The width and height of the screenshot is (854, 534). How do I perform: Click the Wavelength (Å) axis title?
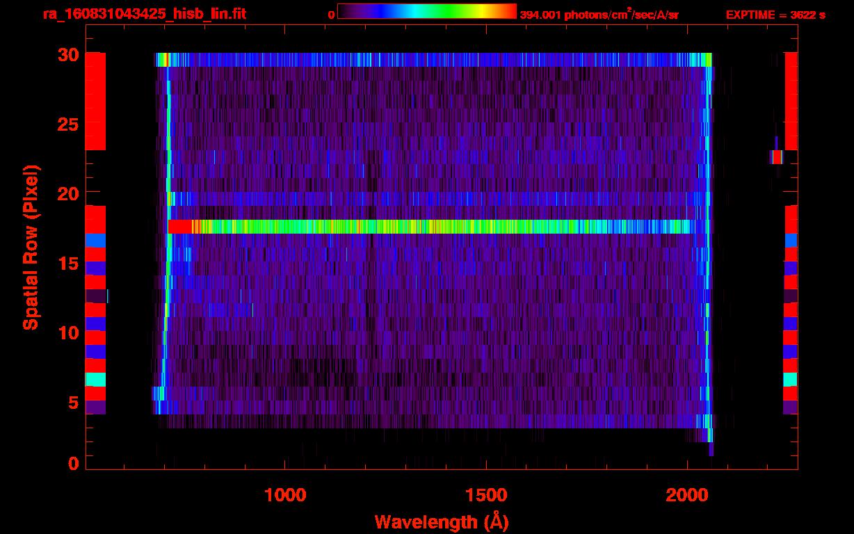[x=441, y=521]
